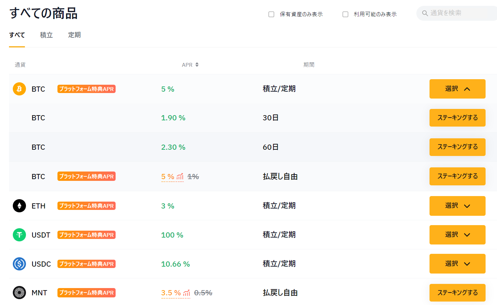Click the 通貨を検索 search field

457,13
